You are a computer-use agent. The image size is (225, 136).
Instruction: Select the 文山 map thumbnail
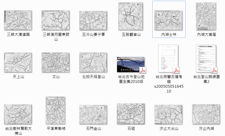point(55,63)
